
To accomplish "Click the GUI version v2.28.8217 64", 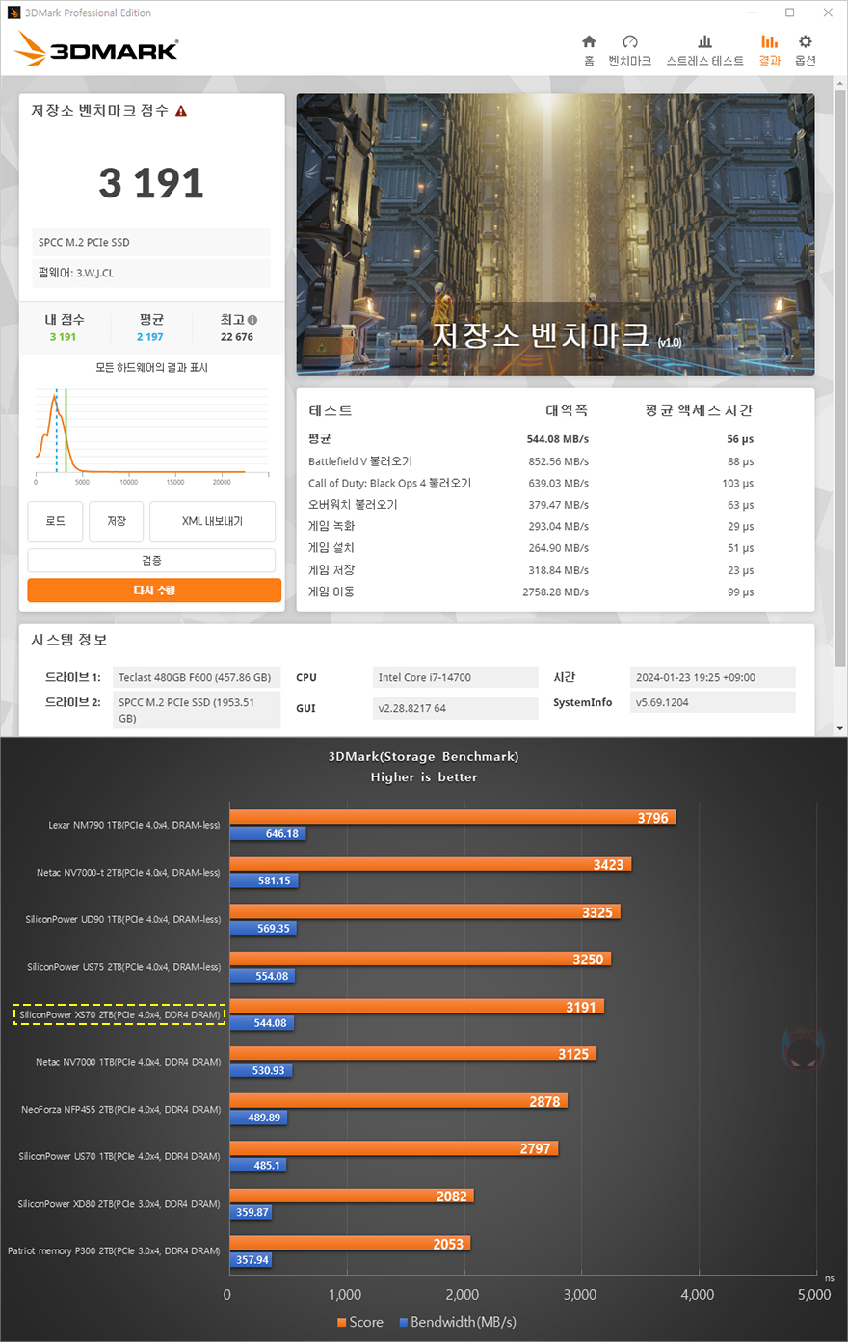I will [455, 708].
